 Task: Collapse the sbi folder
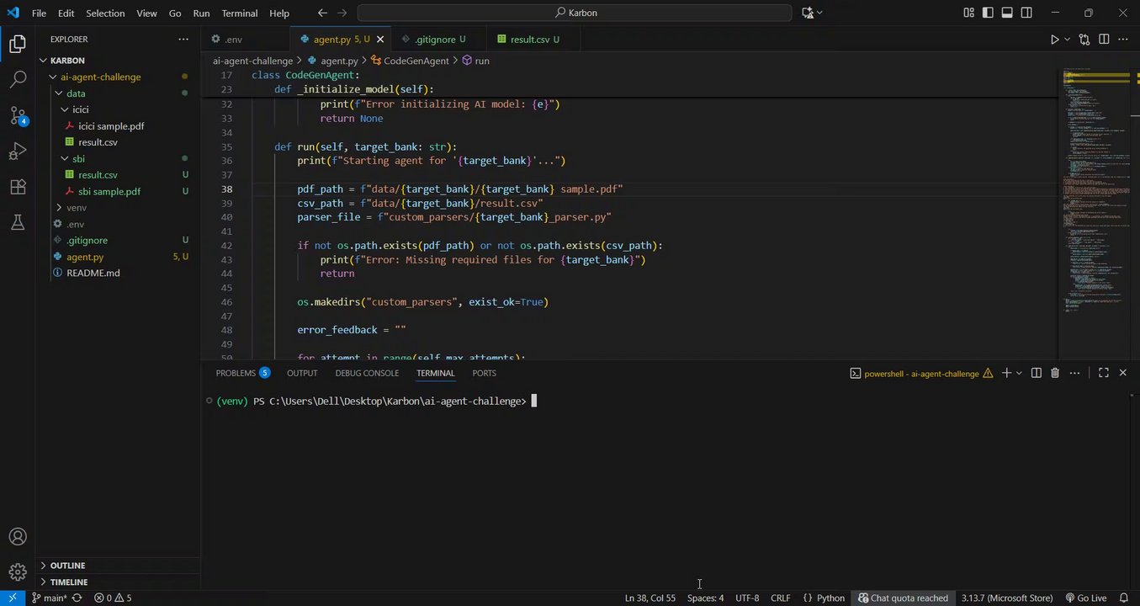[64, 158]
